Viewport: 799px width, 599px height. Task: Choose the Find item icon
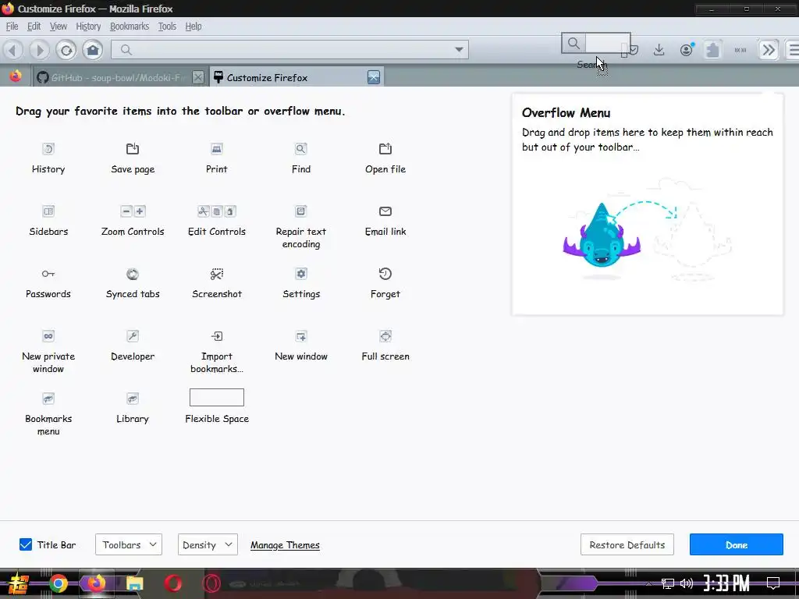(300, 149)
